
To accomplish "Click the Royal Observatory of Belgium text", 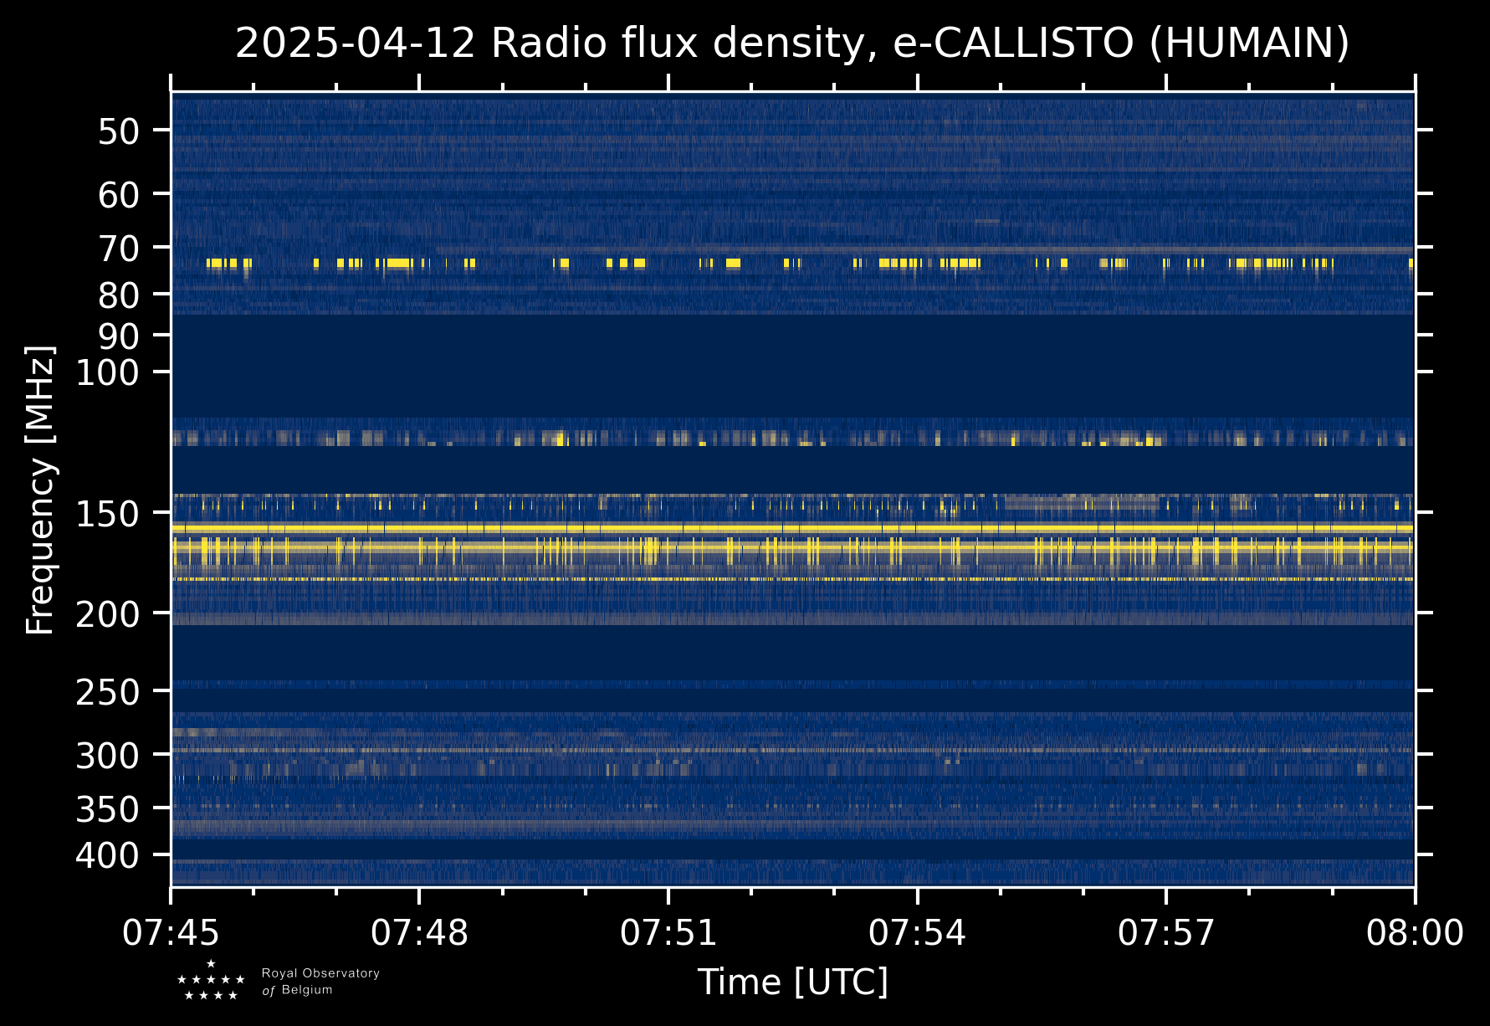I will click(x=320, y=982).
